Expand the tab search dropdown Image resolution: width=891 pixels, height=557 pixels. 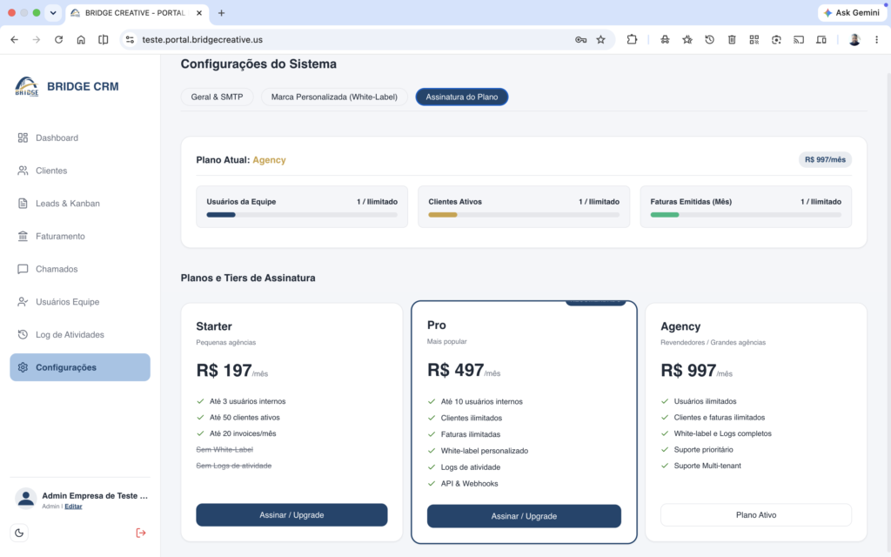pyautogui.click(x=53, y=12)
